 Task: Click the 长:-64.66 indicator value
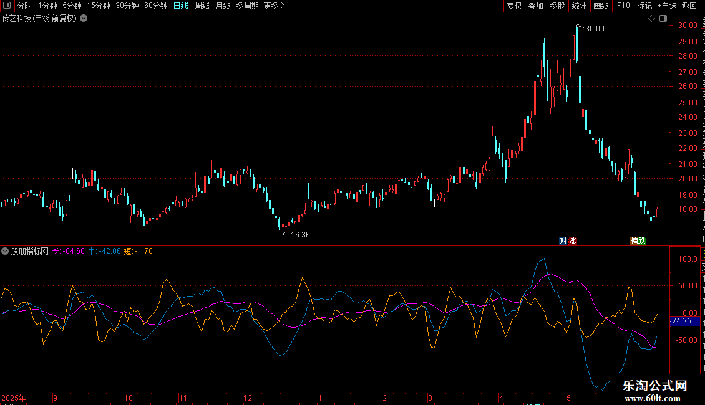(x=69, y=252)
